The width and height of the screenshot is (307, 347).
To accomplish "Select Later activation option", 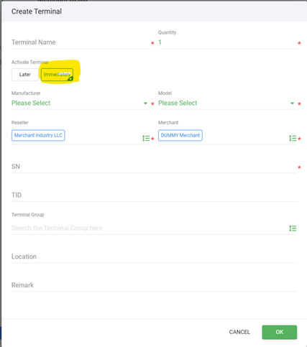I will 25,75.
